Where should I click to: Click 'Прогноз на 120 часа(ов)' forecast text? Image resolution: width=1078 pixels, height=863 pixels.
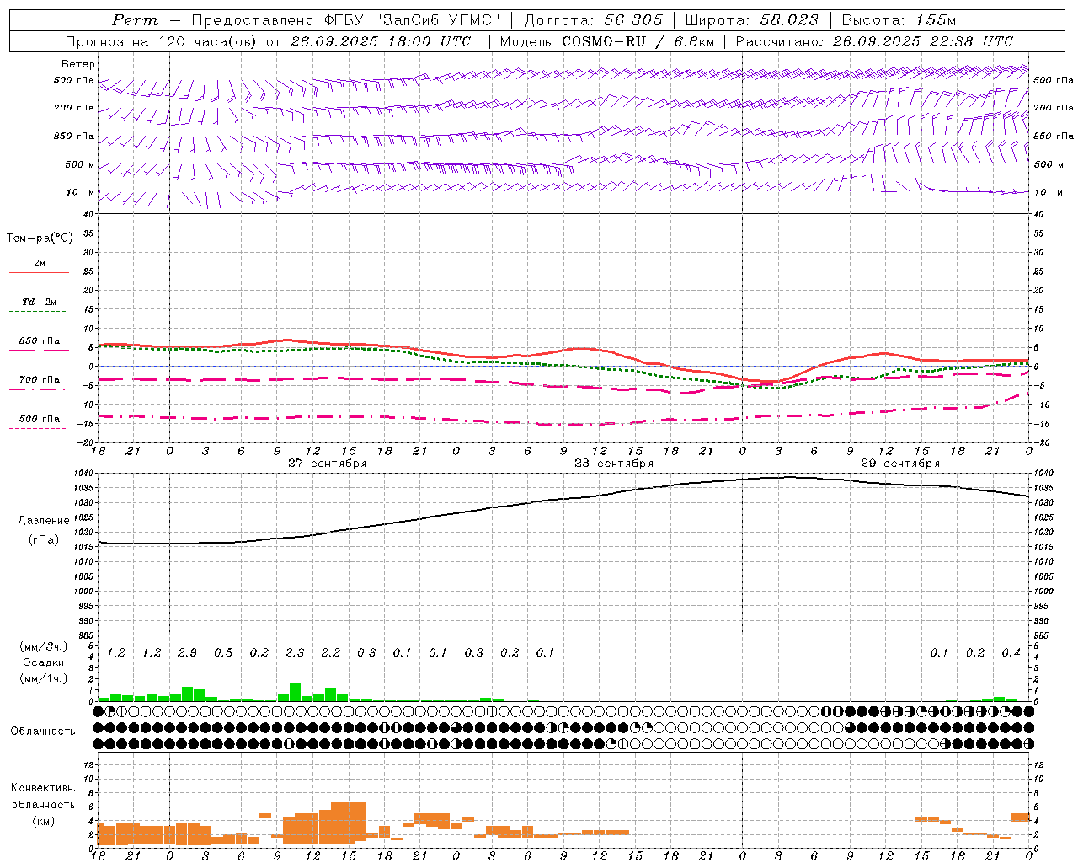coord(163,41)
